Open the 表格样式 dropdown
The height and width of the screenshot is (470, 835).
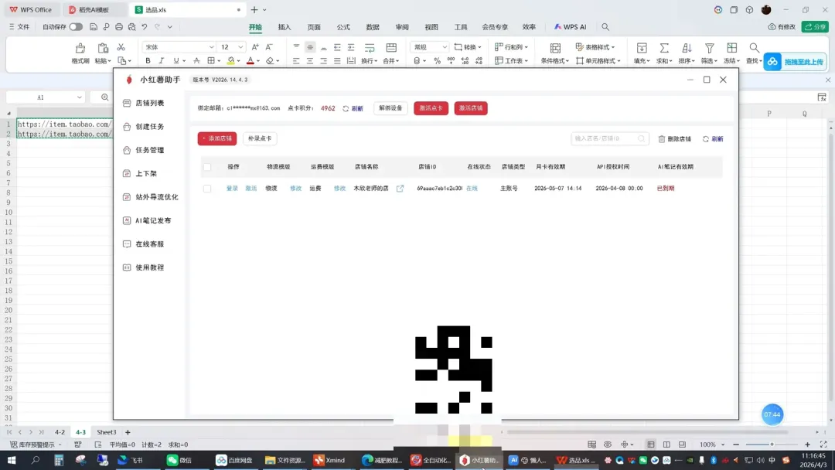point(595,47)
